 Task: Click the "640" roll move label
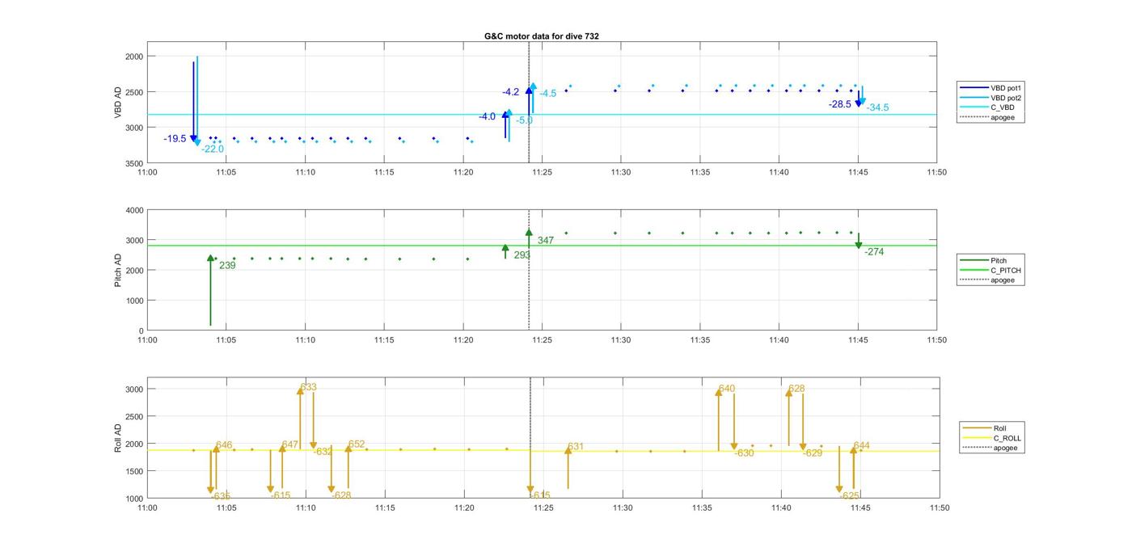727,389
